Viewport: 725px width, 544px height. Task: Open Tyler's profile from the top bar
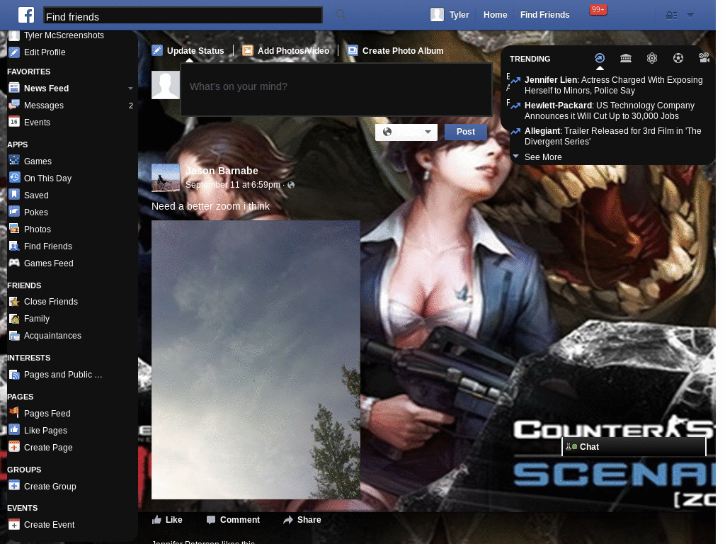(x=450, y=15)
